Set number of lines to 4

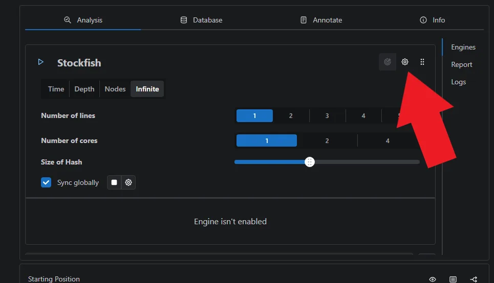click(363, 116)
